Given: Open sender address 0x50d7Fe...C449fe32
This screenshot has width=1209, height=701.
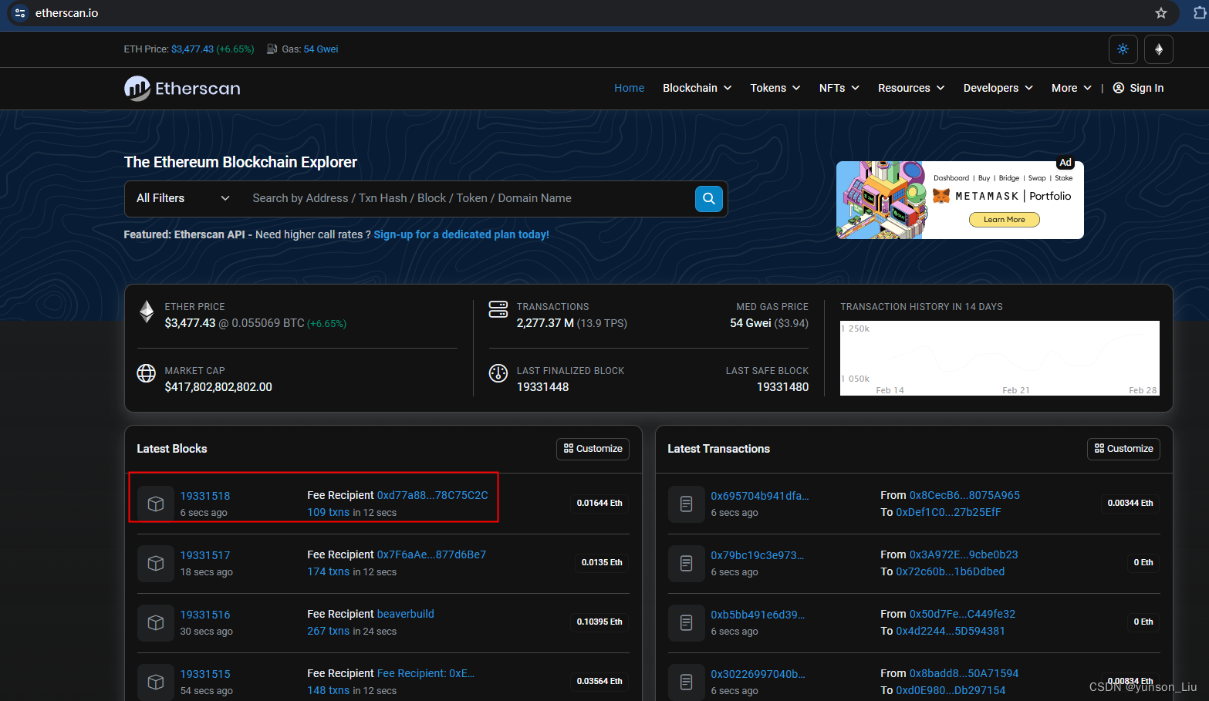Looking at the screenshot, I should (962, 614).
